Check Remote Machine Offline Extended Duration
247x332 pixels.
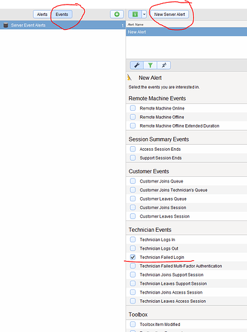(x=133, y=125)
